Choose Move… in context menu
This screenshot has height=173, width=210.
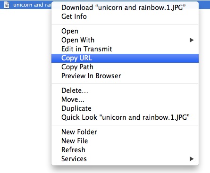pos(125,99)
